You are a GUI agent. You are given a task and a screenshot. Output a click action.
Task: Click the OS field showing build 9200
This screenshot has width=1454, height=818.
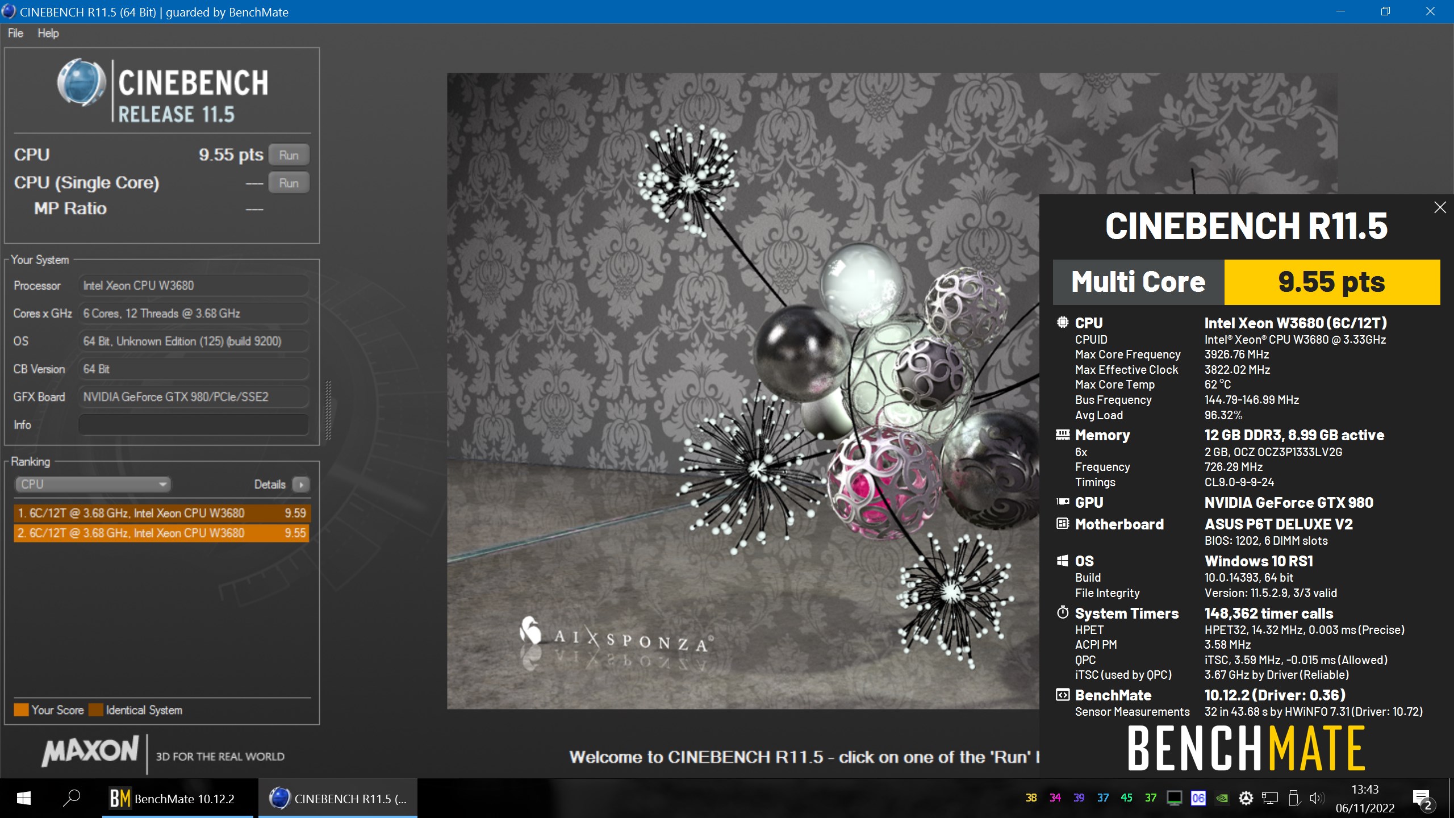[194, 341]
